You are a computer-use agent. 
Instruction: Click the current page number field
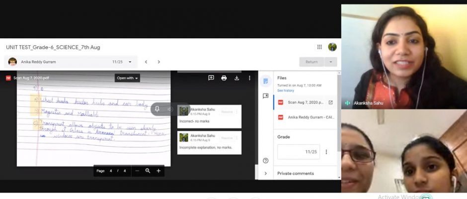tap(111, 171)
